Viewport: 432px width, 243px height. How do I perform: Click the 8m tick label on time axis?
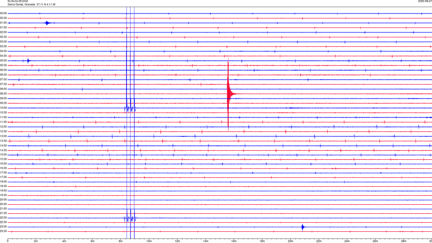click(121, 241)
